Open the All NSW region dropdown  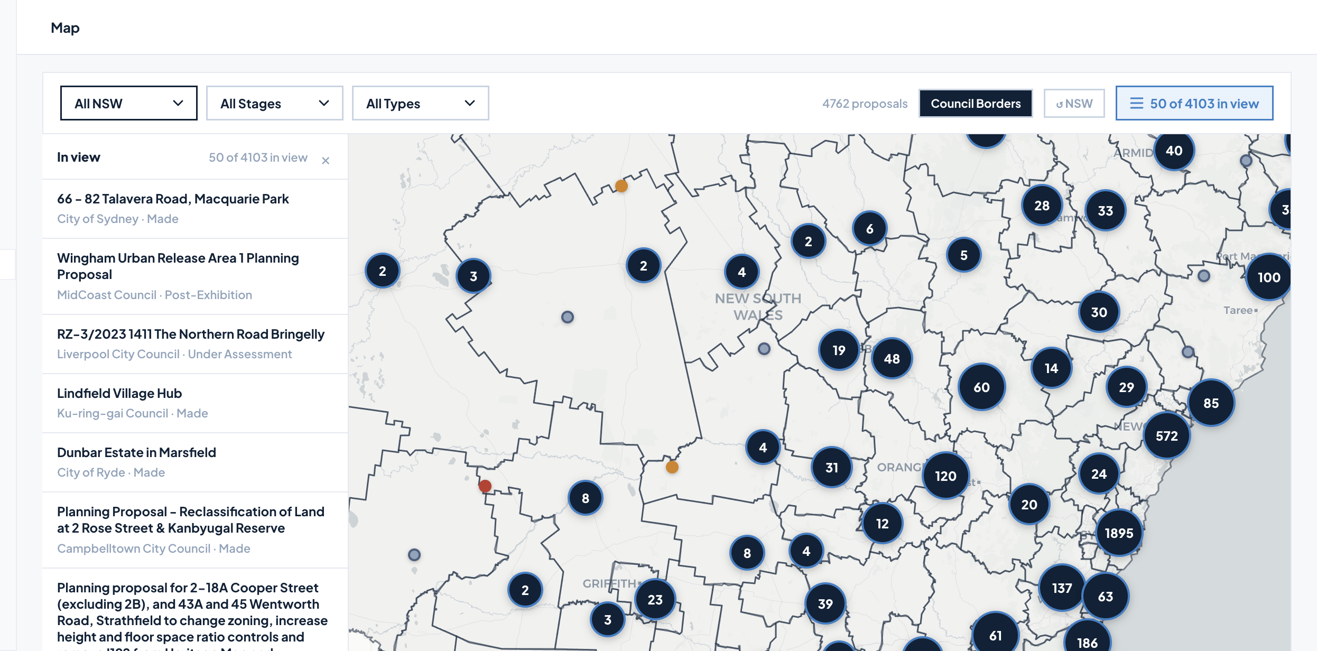128,103
